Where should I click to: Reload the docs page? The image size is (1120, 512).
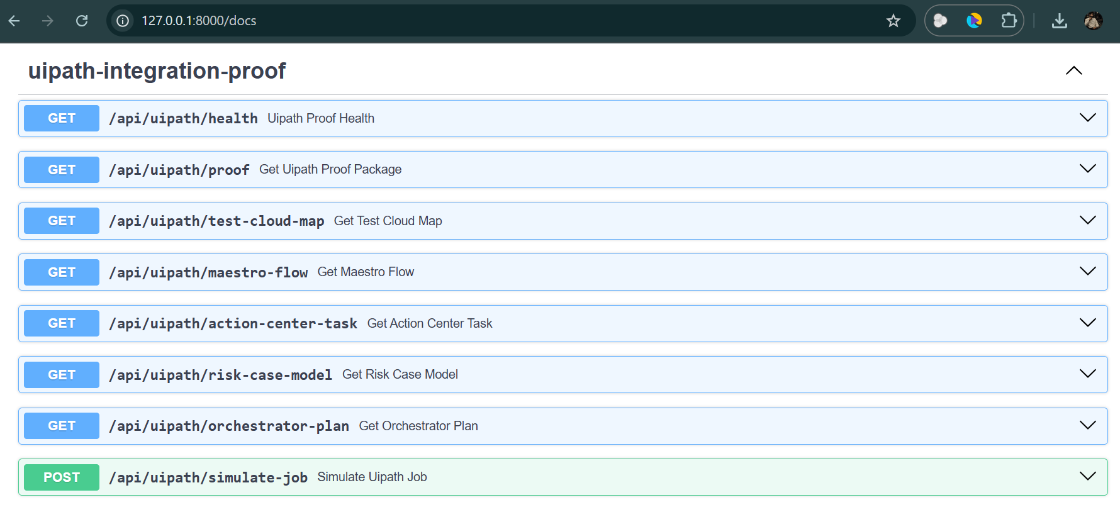82,21
